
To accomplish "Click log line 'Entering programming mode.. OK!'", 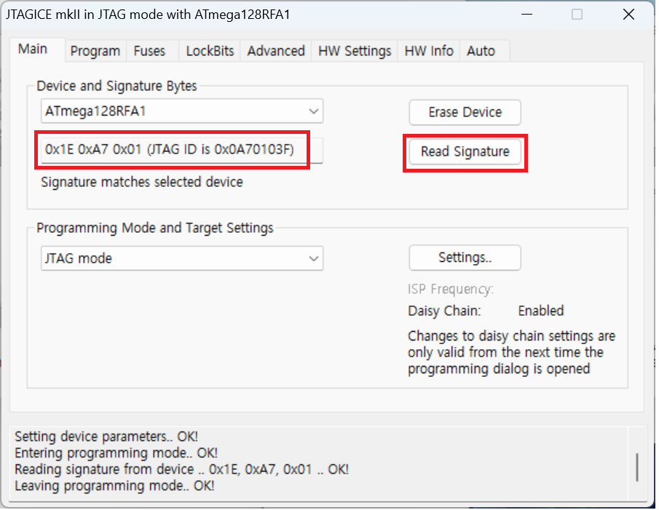I will coord(116,453).
